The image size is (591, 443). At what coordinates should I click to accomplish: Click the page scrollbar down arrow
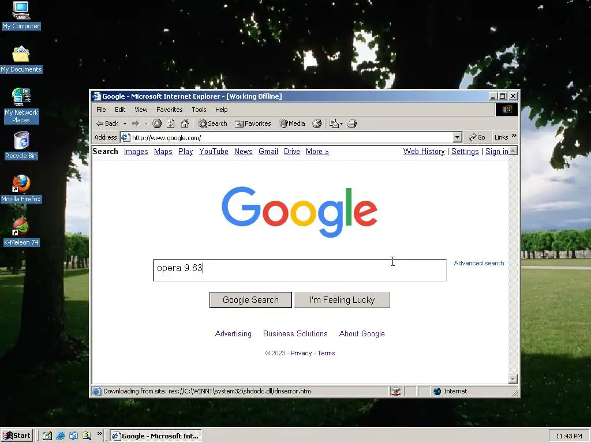pos(513,379)
